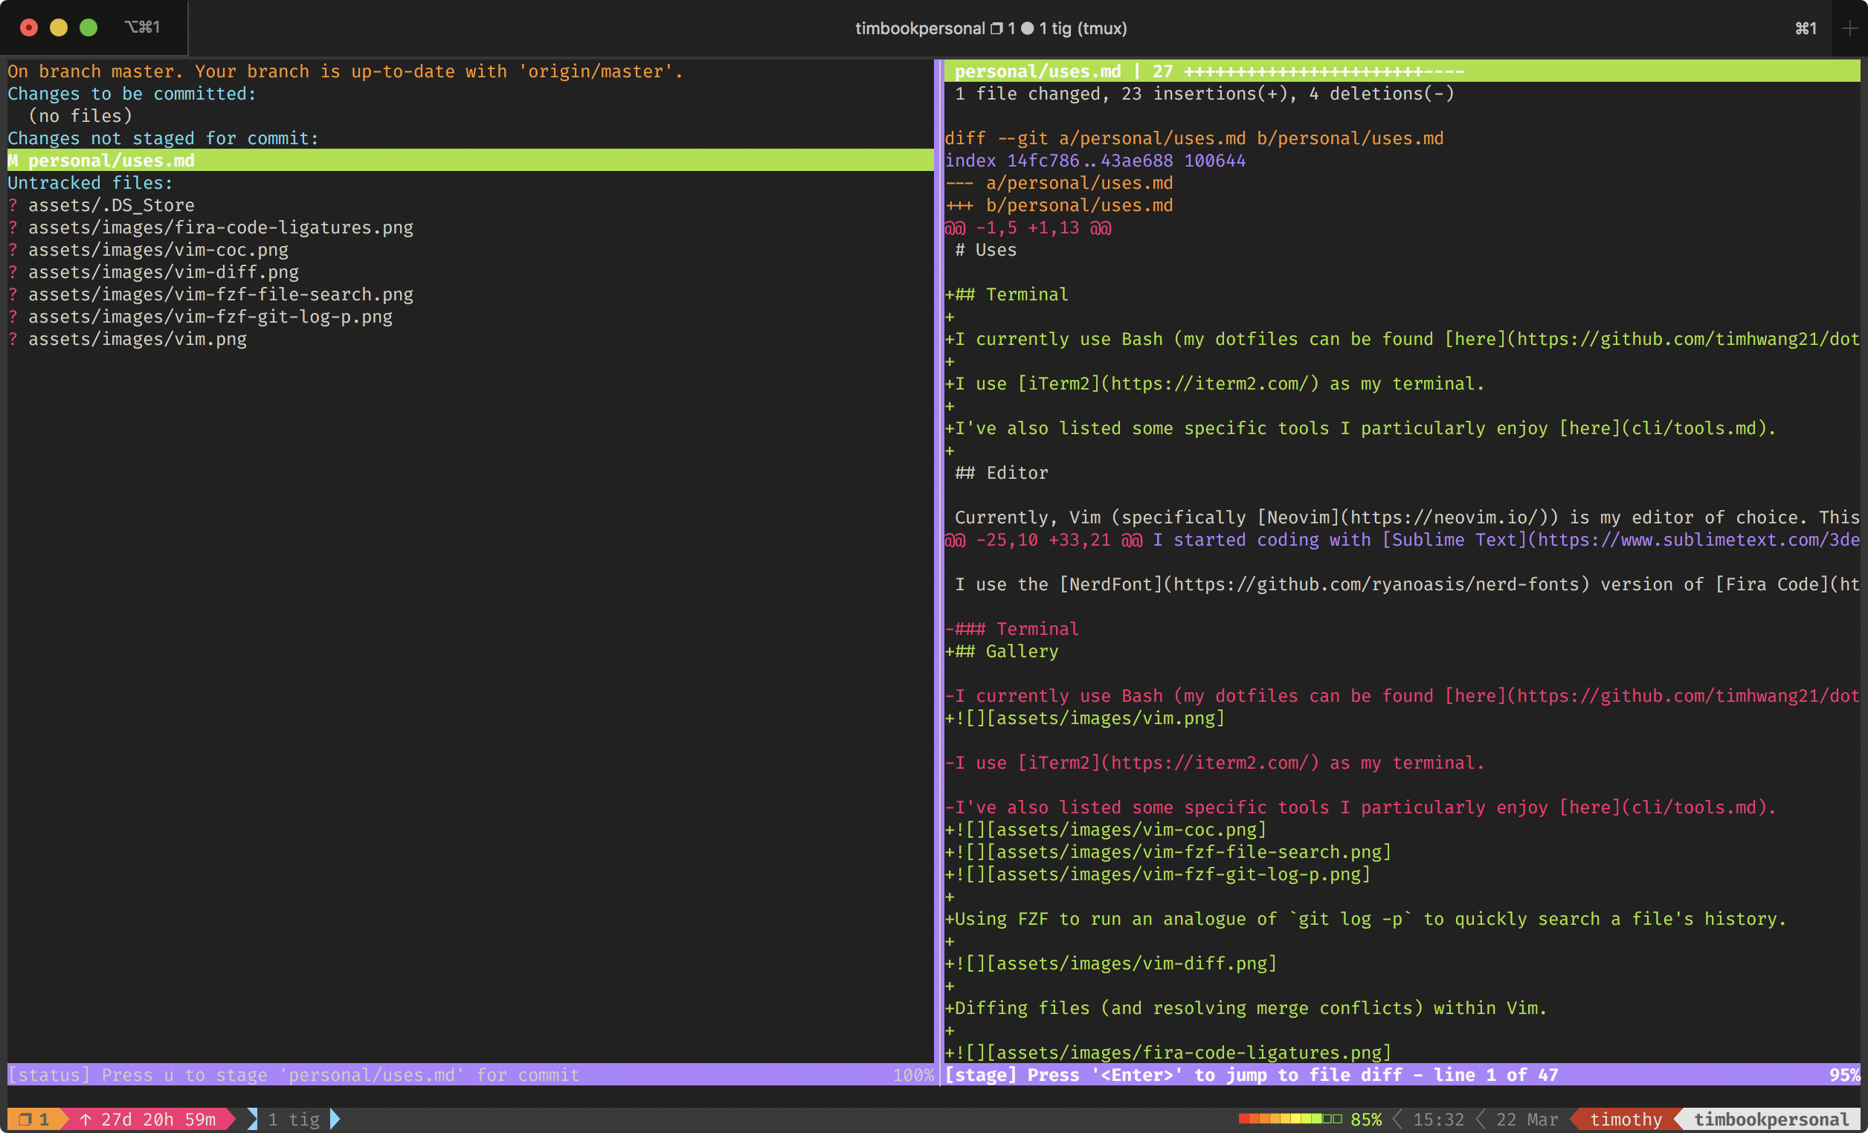Select untracked file assets/images/vim-coc.png
This screenshot has width=1868, height=1133.
(x=158, y=250)
